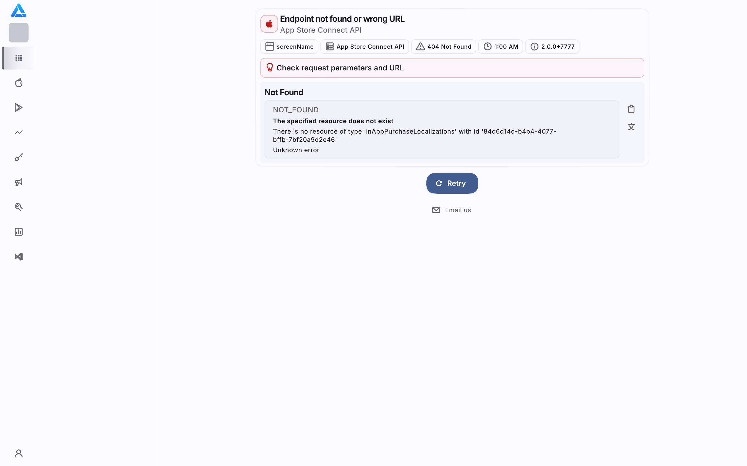Translate the error message icon
747x466 pixels.
pyautogui.click(x=631, y=127)
